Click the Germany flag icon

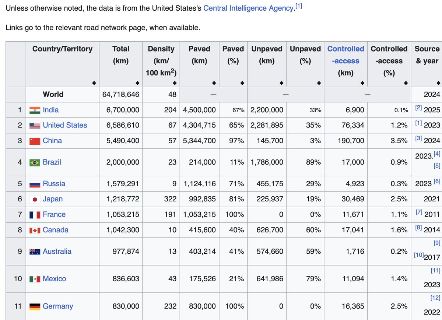click(35, 306)
